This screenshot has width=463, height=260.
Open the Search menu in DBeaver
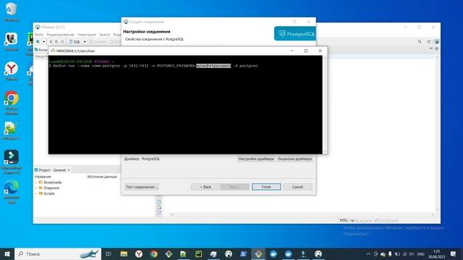(x=104, y=35)
